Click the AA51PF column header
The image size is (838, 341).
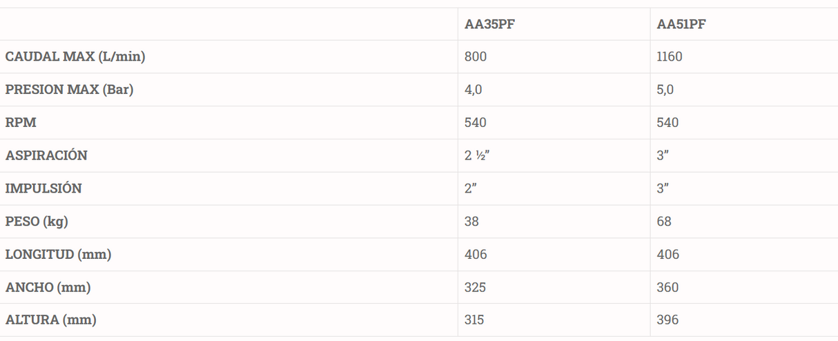coord(681,24)
